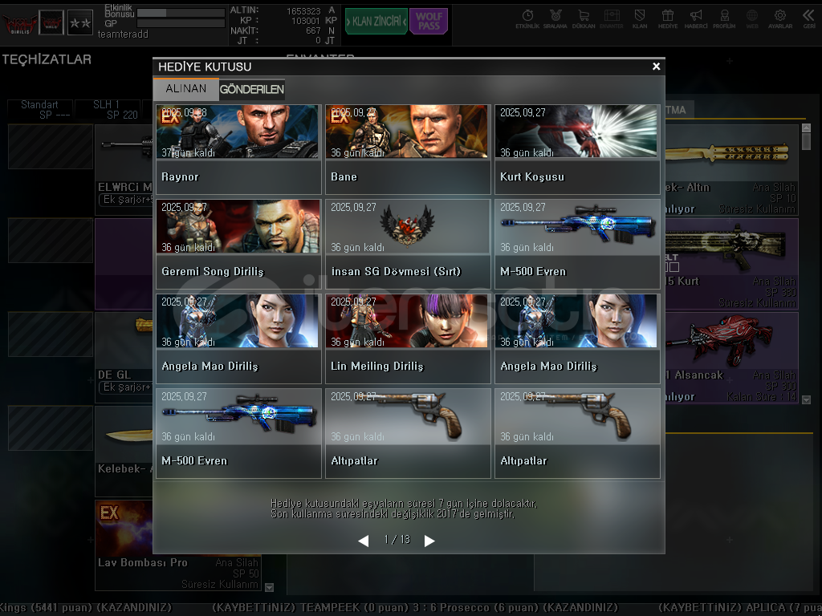Image resolution: width=822 pixels, height=616 pixels.
Task: Select the DE GL equipment item
Action: click(124, 357)
